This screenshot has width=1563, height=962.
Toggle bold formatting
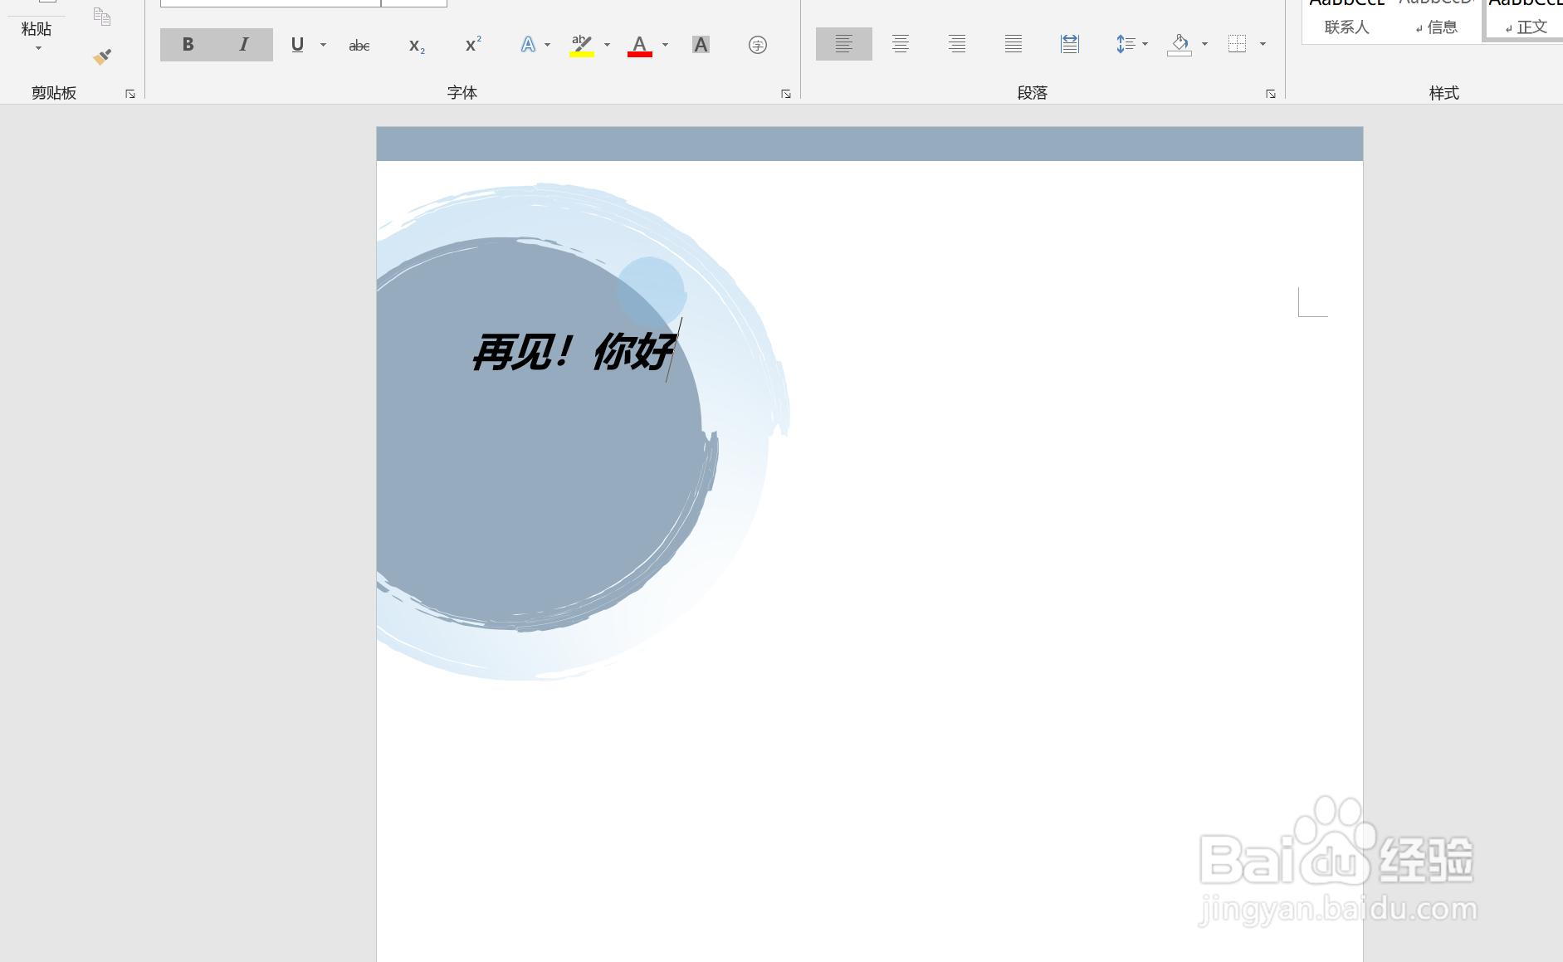188,44
